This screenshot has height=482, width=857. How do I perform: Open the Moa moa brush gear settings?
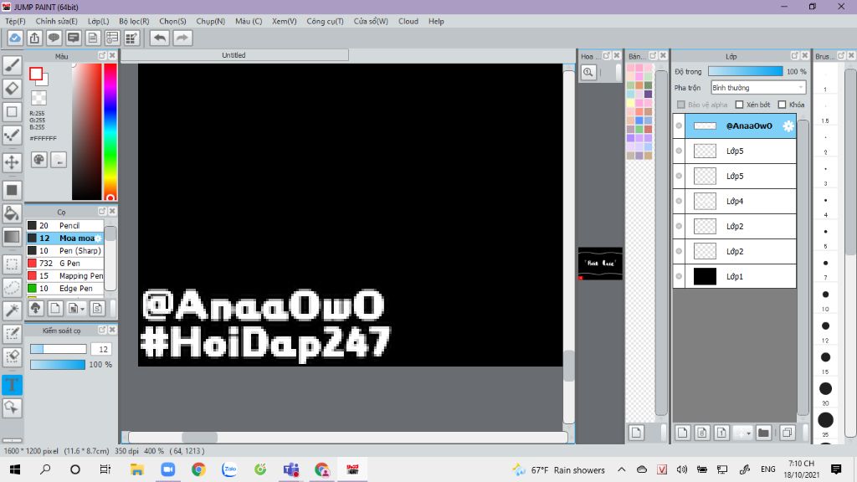tap(99, 238)
